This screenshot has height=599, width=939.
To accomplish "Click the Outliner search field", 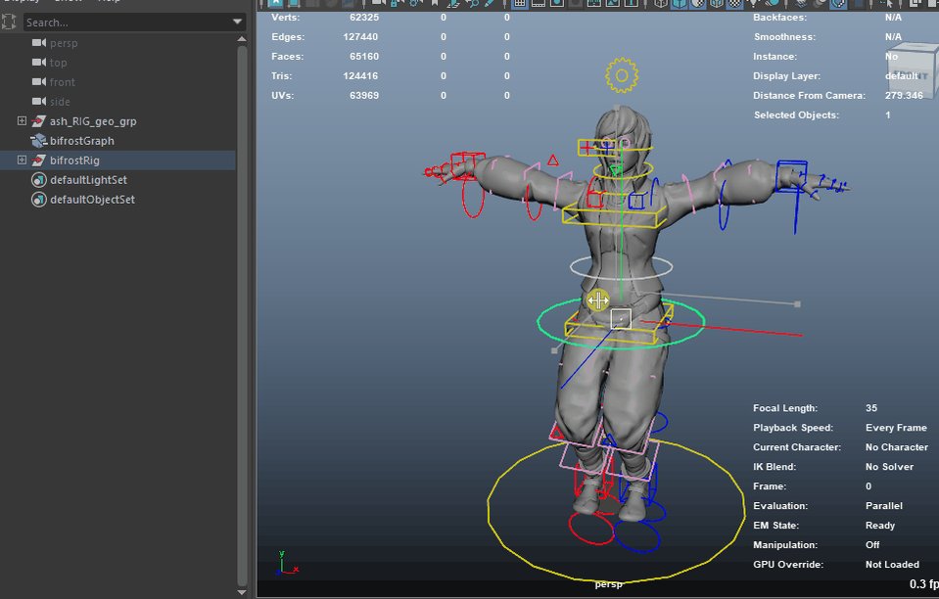I will pyautogui.click(x=135, y=23).
